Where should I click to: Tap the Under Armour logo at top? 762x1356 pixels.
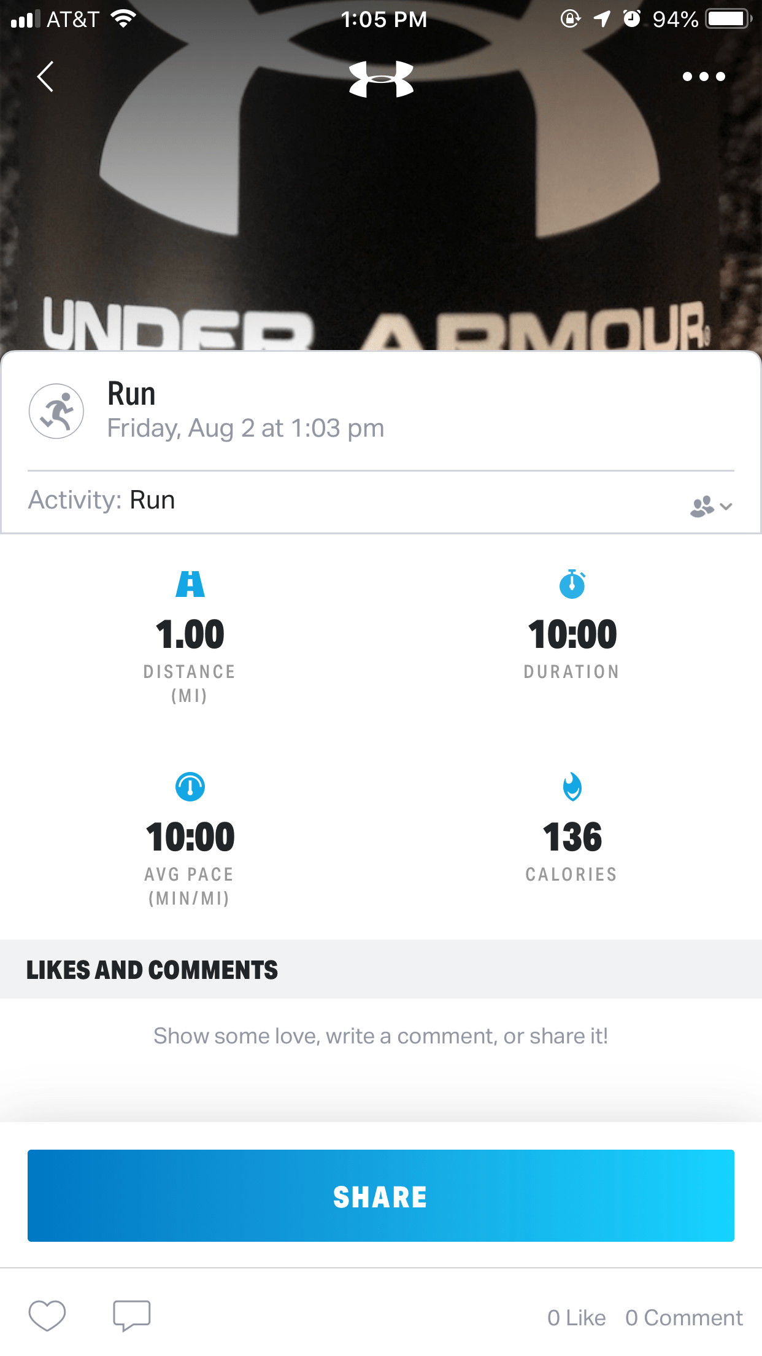381,79
